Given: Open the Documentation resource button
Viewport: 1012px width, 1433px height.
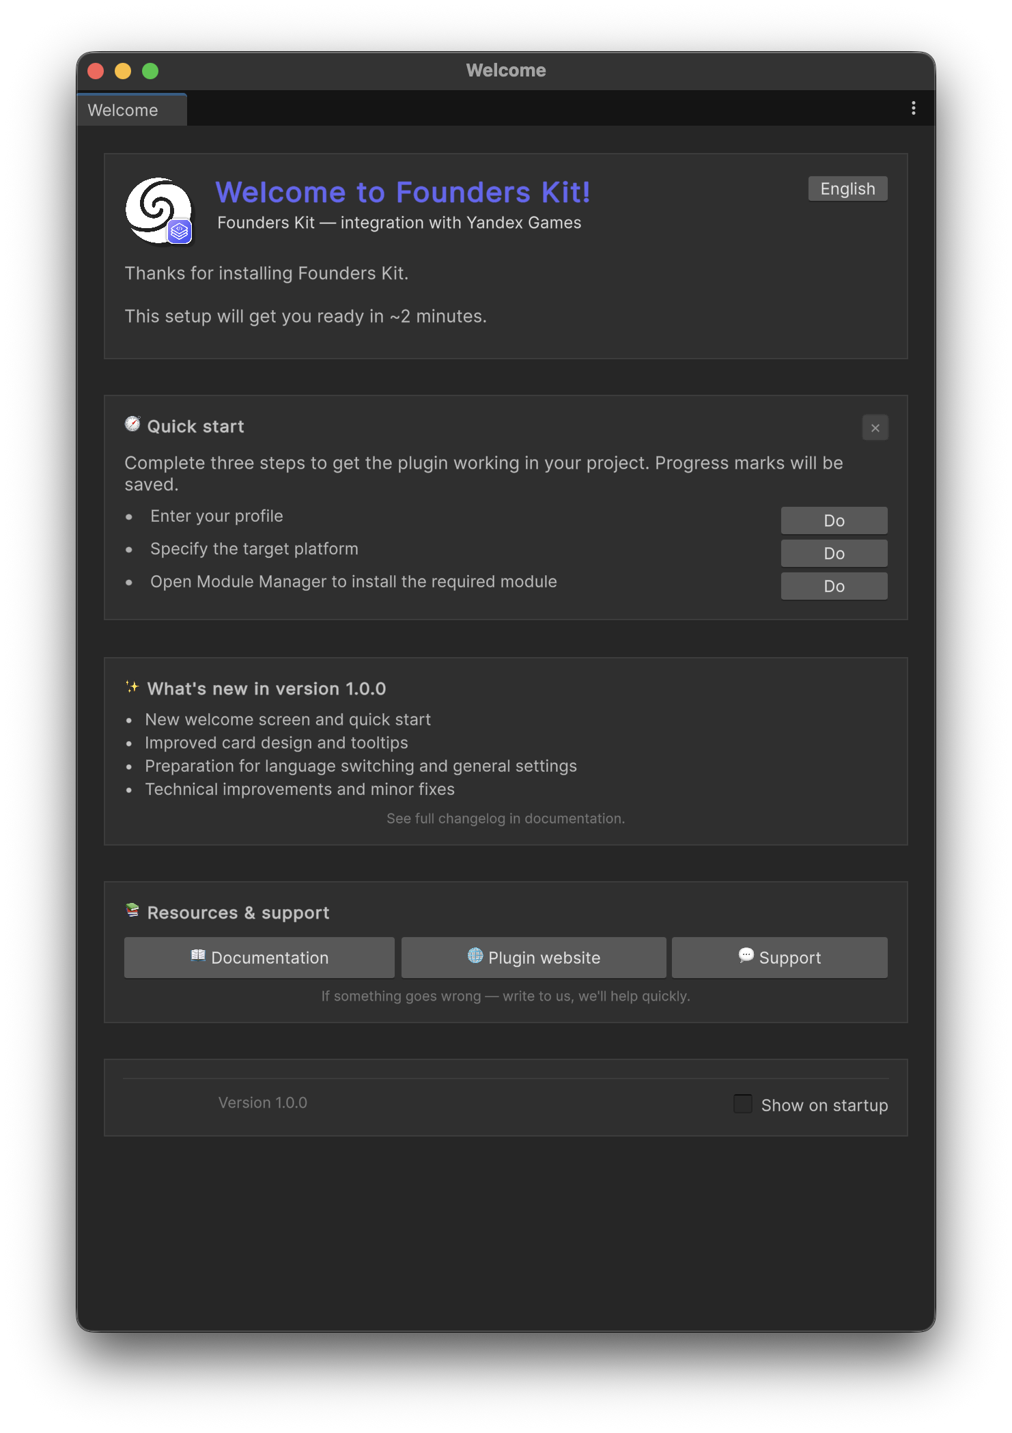Looking at the screenshot, I should click(259, 958).
